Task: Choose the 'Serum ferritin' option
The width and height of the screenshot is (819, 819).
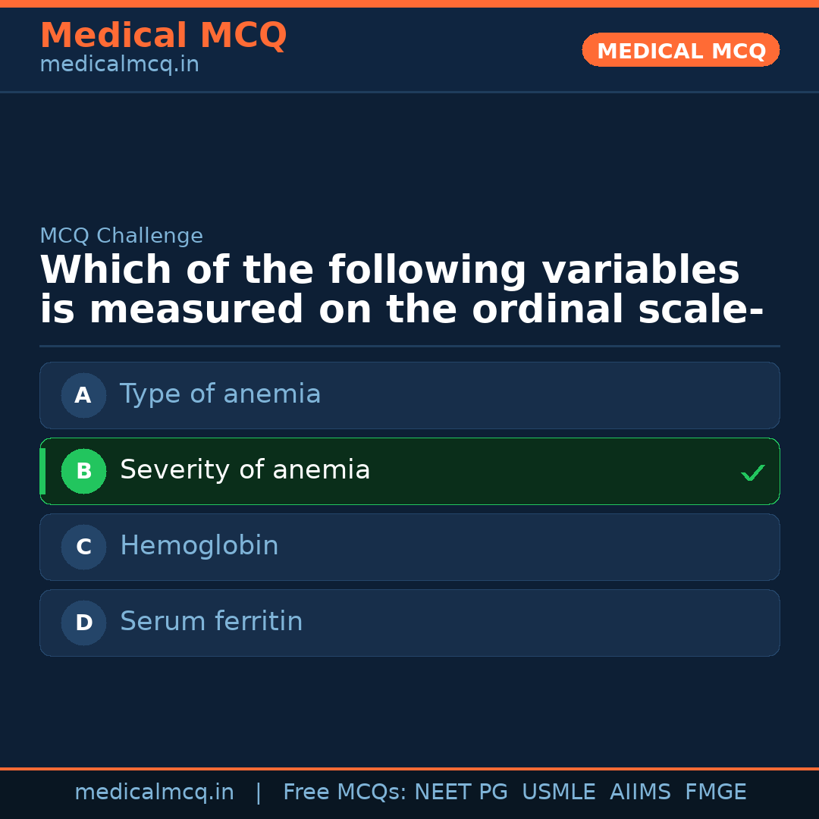Action: 211,622
